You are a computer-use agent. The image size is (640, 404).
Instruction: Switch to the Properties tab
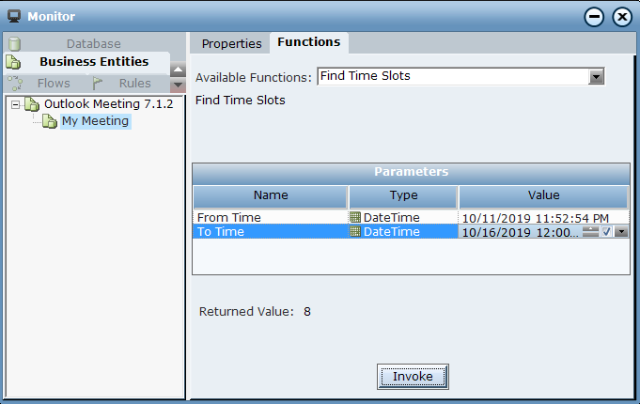click(x=231, y=43)
